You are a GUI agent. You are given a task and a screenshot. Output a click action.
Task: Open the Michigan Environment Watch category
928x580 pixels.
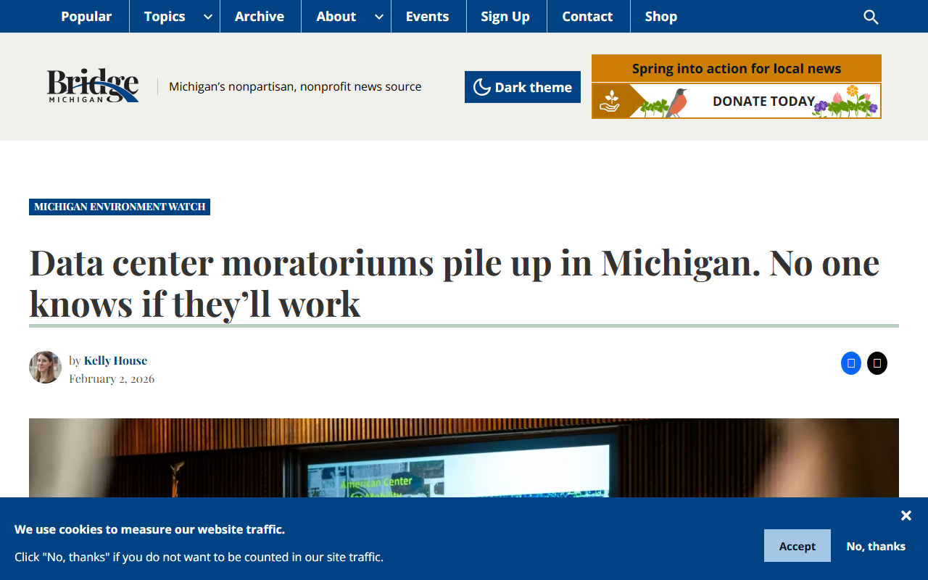(120, 207)
